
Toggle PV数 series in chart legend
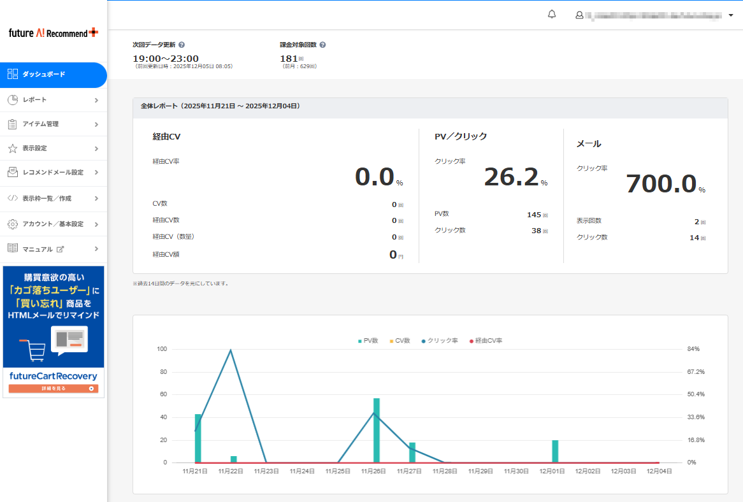click(x=368, y=341)
